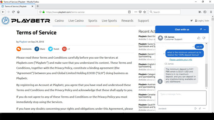
Task: Open site information icon in address bar
Action: 40,12
